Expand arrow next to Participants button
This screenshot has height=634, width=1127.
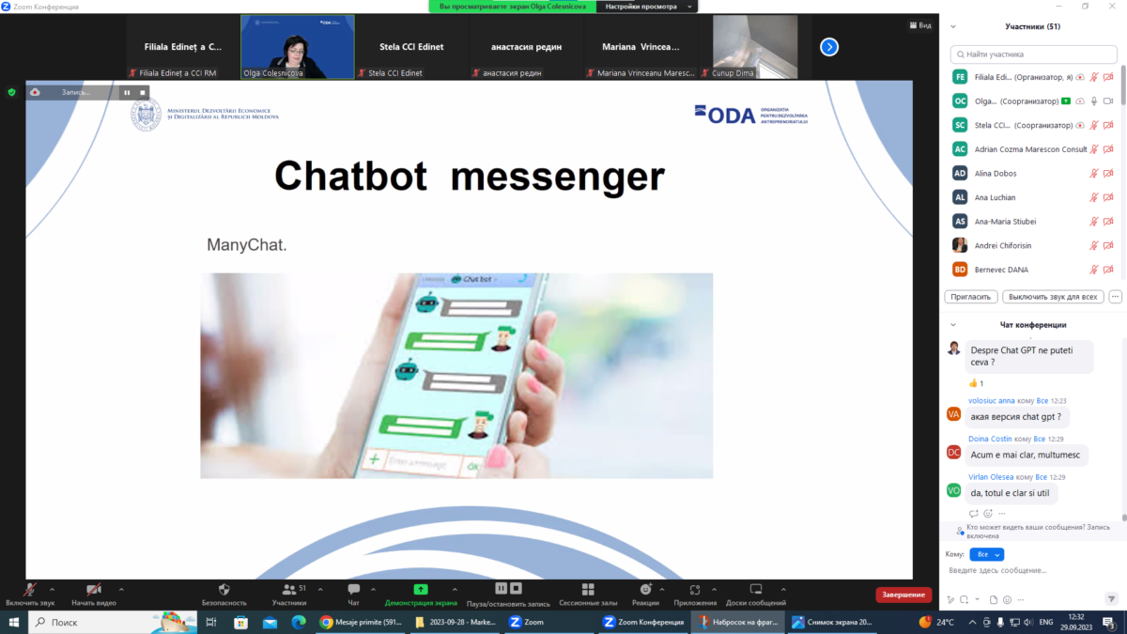coord(320,588)
